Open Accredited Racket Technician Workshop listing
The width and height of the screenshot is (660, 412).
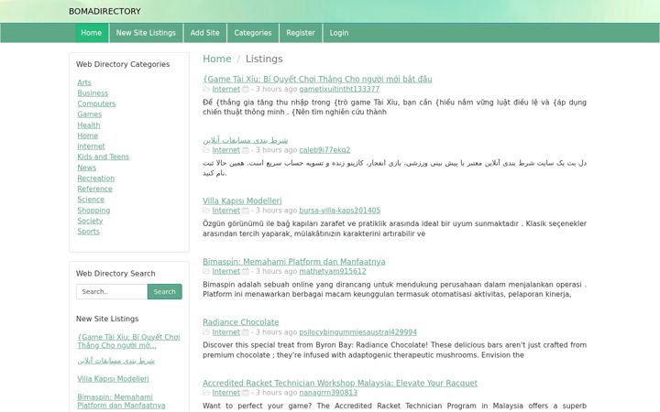point(340,383)
